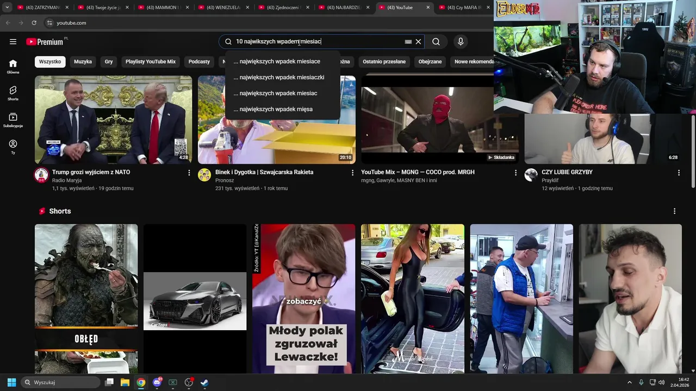Open Pronosz channel avatar

point(204,175)
